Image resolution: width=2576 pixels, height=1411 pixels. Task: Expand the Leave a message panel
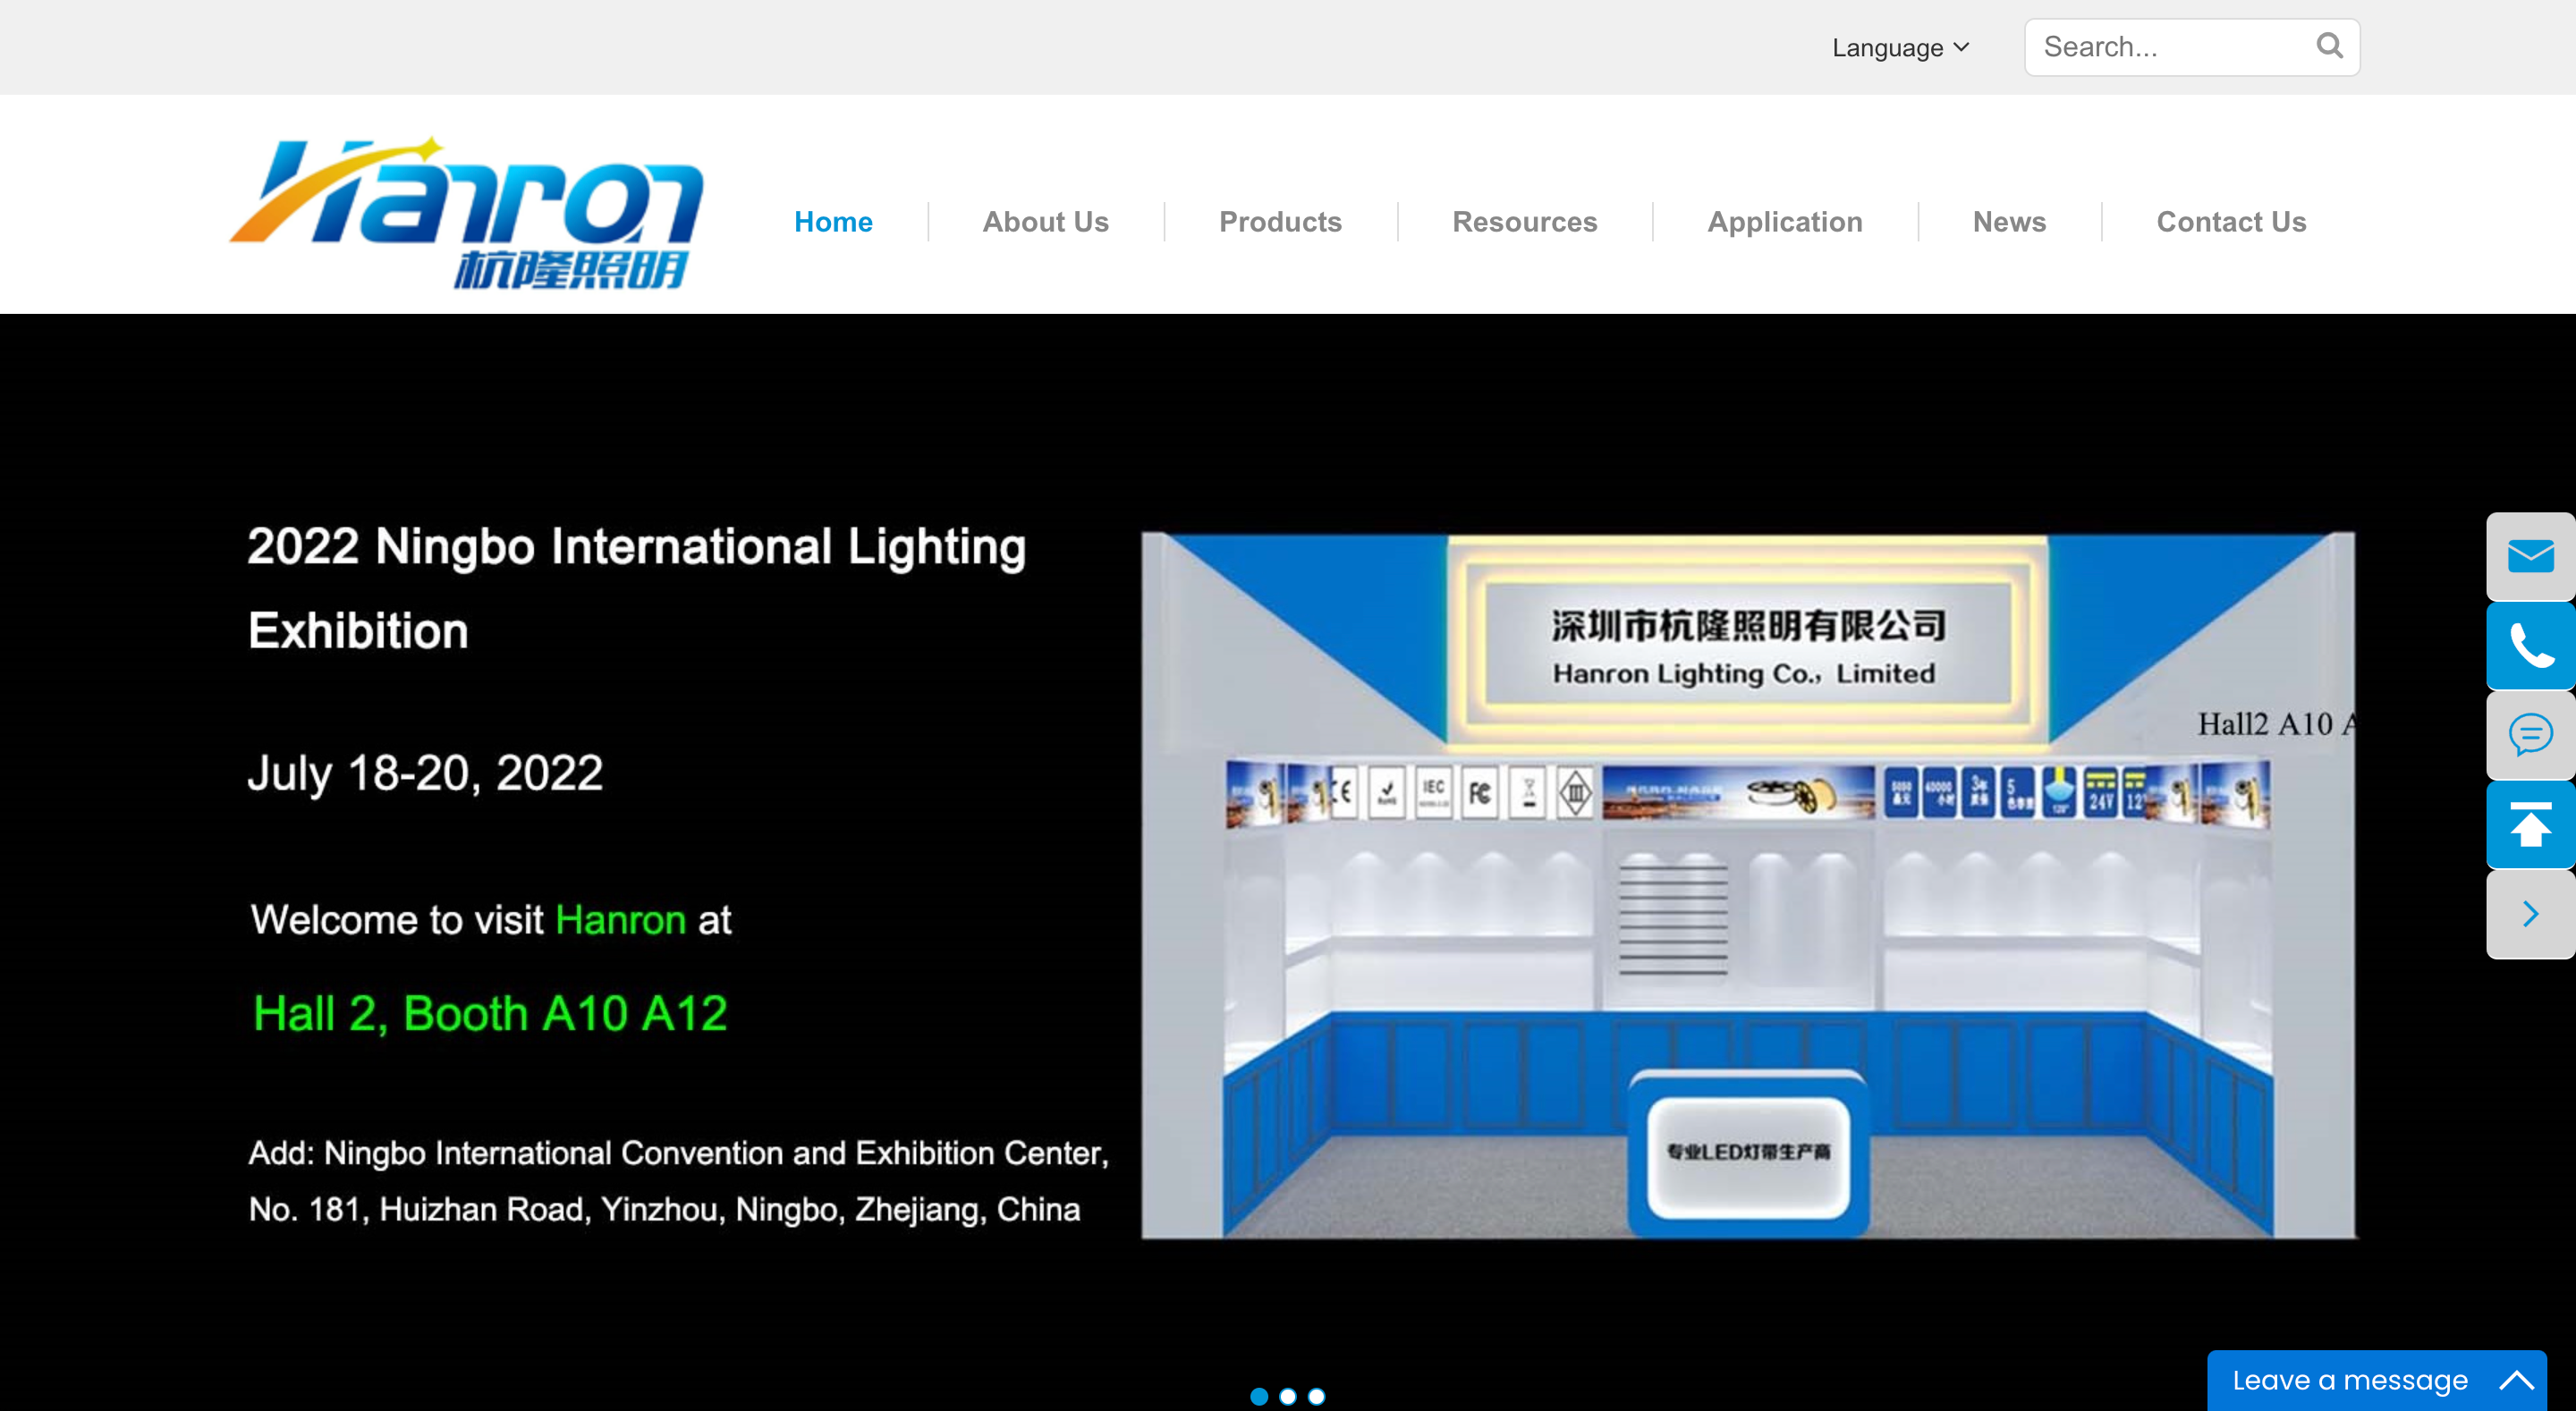[x=2516, y=1381]
